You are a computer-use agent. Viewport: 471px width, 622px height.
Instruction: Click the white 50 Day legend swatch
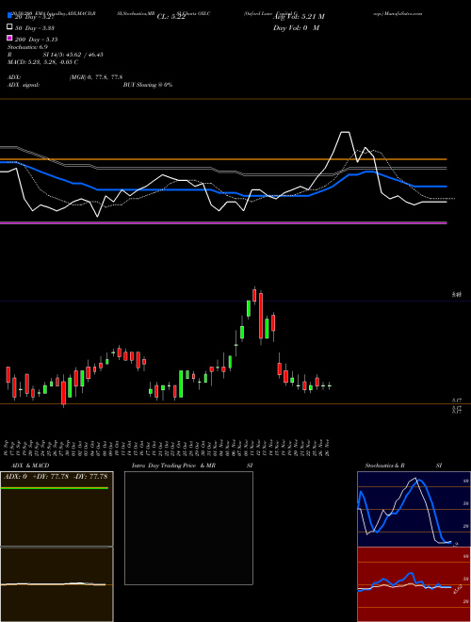(9, 27)
